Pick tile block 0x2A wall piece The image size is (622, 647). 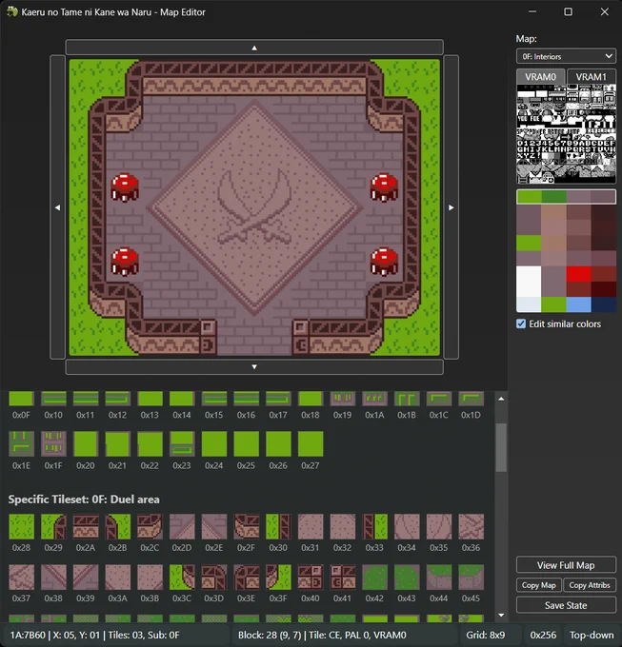[86, 526]
